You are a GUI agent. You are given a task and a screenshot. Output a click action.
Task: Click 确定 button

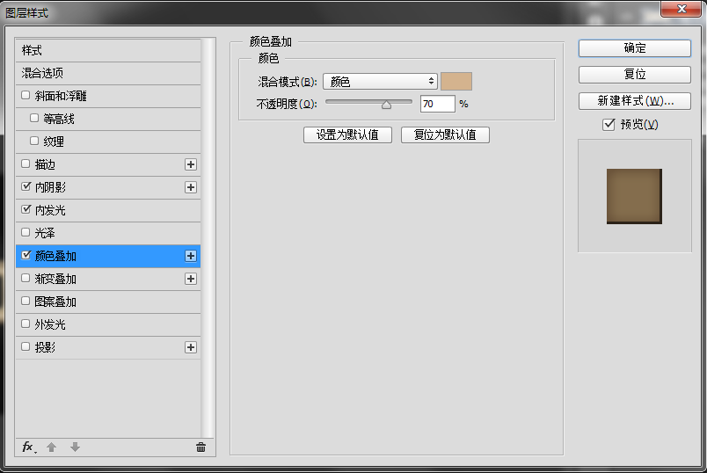[x=634, y=48]
